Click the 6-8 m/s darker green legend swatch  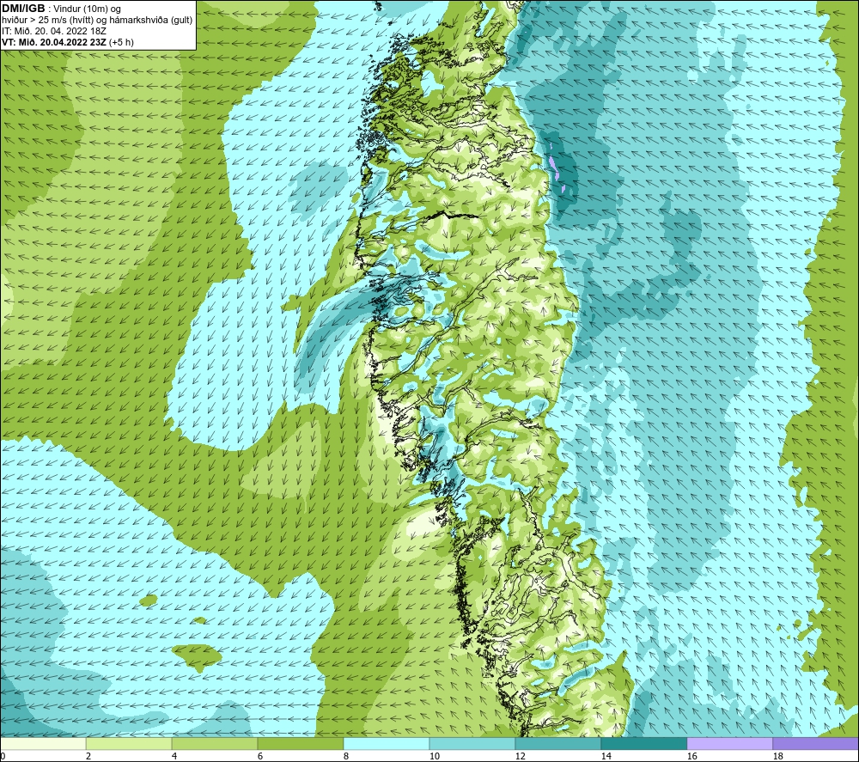click(300, 743)
